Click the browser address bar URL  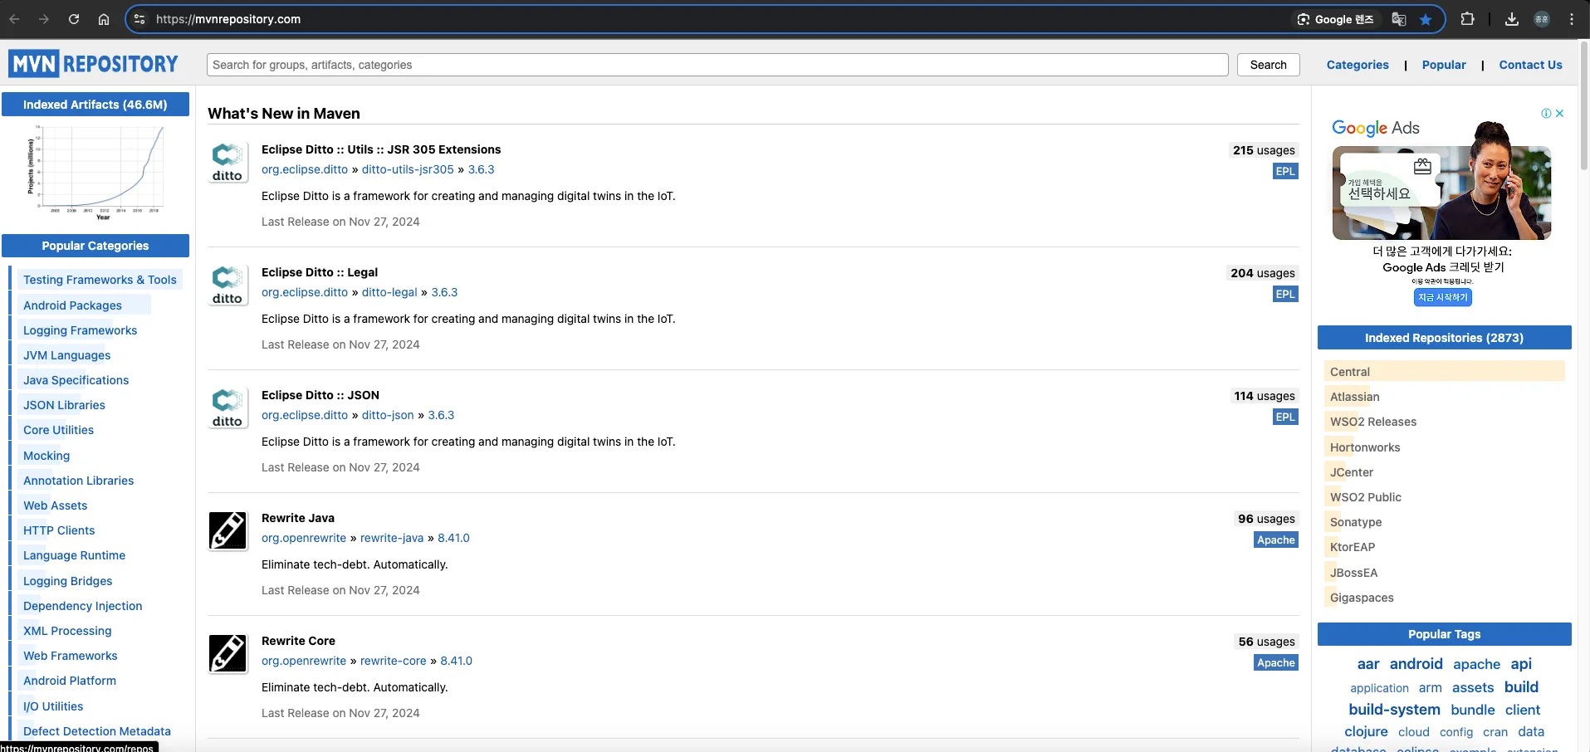point(228,19)
